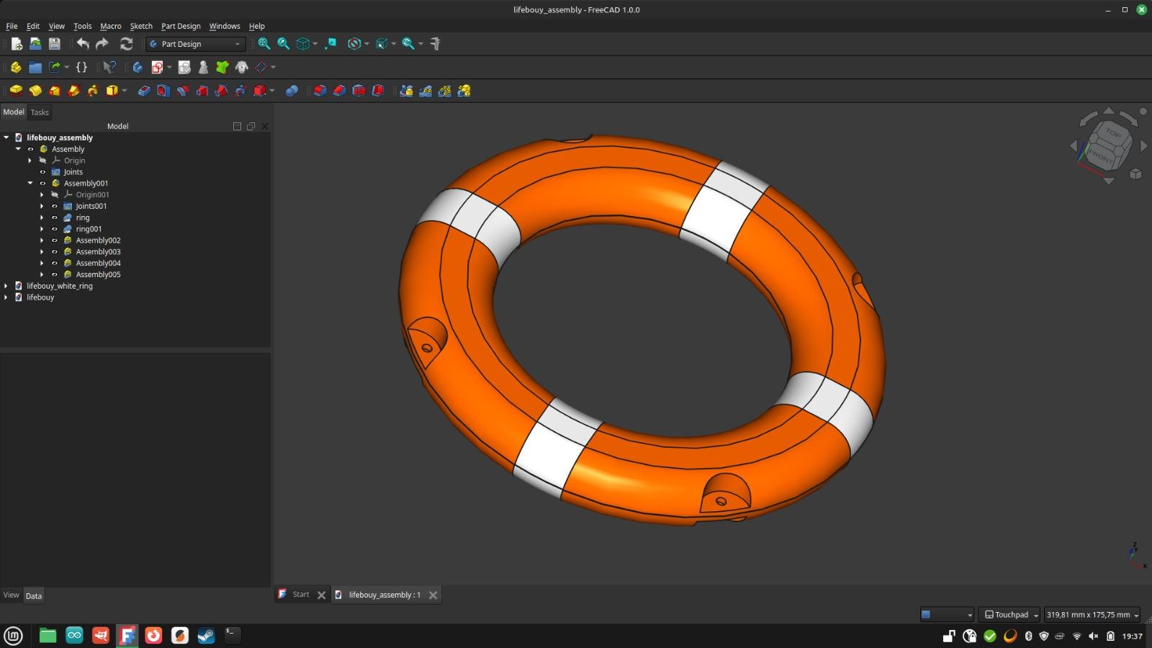The height and width of the screenshot is (648, 1152).
Task: Fit selection in the view
Action: pos(284,44)
